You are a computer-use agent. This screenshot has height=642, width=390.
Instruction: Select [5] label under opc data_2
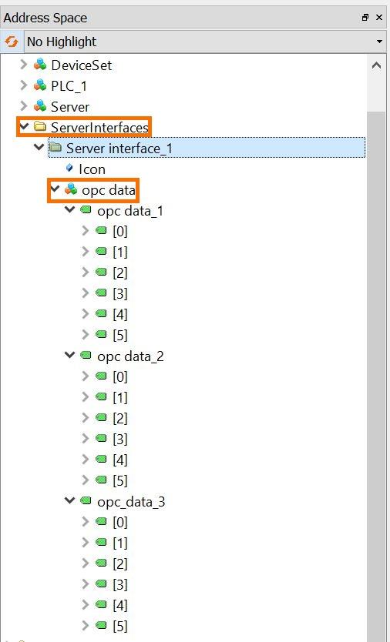point(120,480)
